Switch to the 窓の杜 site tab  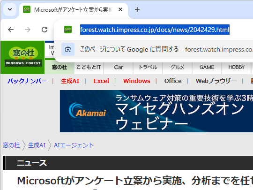pyautogui.click(x=60, y=67)
